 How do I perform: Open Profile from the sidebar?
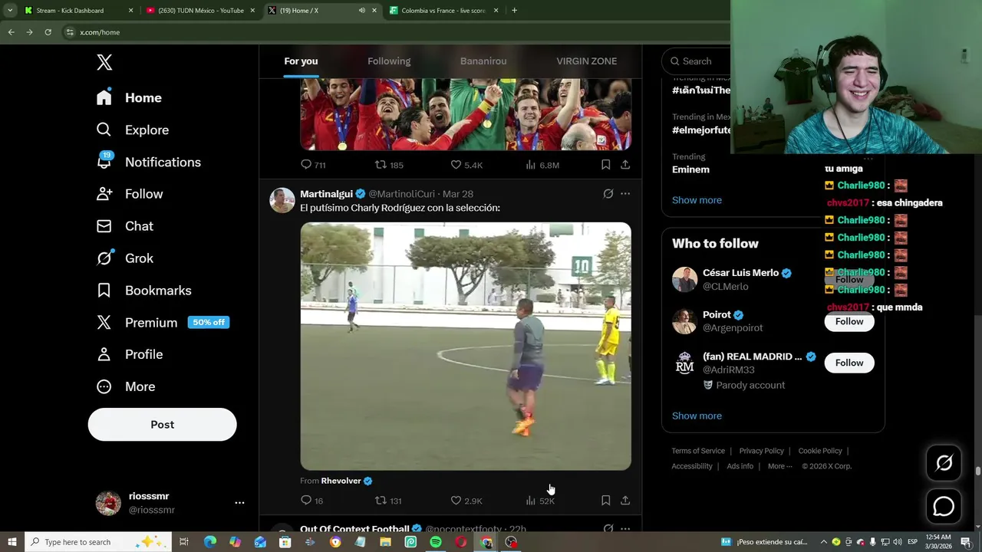pyautogui.click(x=129, y=354)
